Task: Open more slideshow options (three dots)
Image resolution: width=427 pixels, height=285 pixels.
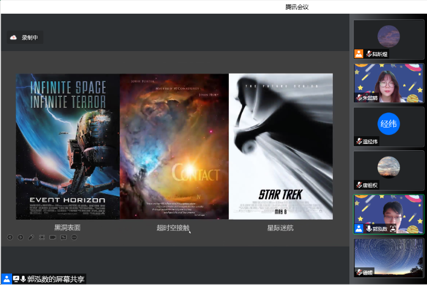Action: 74,237
